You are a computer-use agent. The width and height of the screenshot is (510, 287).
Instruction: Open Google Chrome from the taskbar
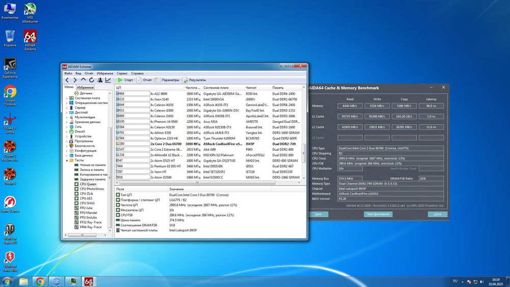[x=40, y=281]
